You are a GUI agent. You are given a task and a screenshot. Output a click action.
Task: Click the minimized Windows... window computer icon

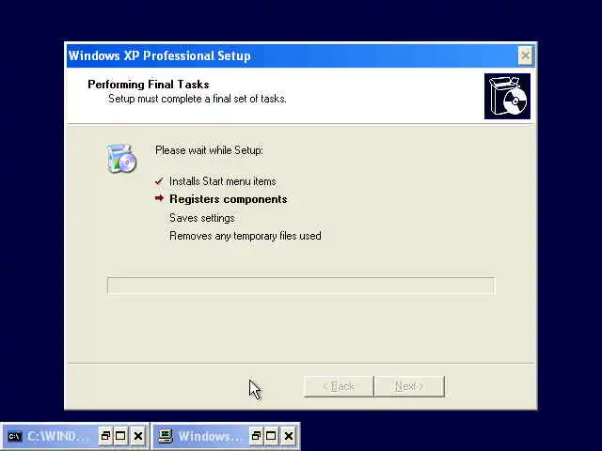pyautogui.click(x=166, y=436)
